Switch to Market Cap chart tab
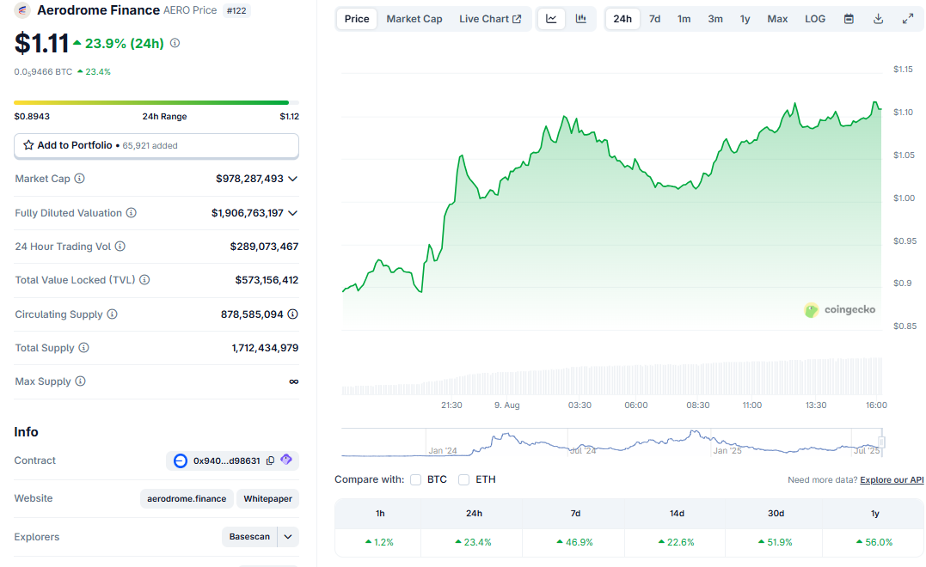 coord(414,19)
